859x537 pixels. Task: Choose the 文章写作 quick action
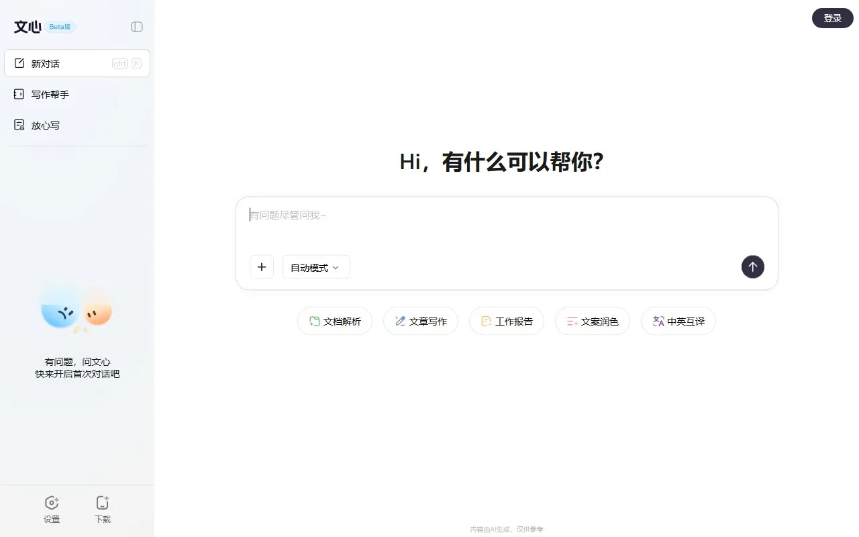tap(420, 321)
